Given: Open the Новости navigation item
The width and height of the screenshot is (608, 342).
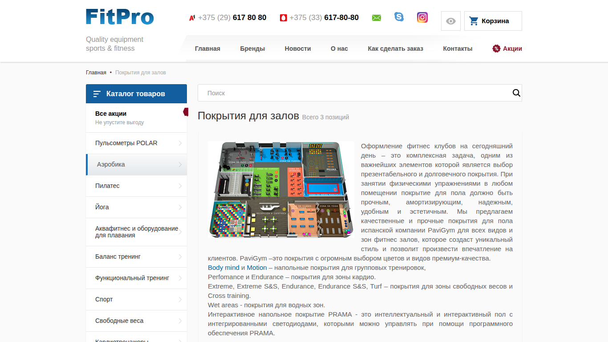Looking at the screenshot, I should coord(298,49).
